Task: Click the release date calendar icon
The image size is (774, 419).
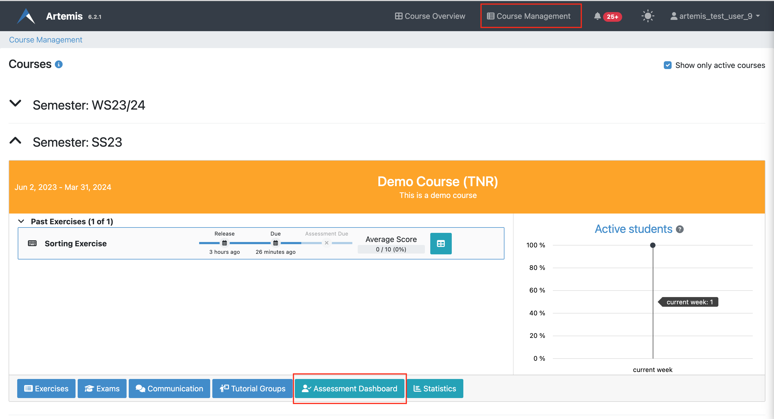Action: [224, 243]
